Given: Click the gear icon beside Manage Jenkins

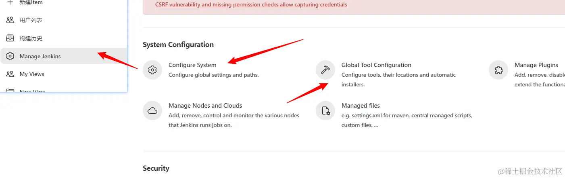Looking at the screenshot, I should coord(10,56).
